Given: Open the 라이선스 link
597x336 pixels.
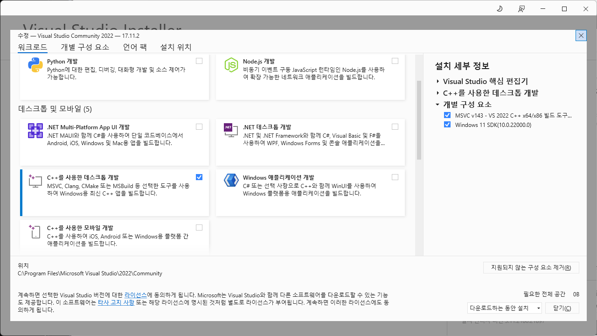Looking at the screenshot, I should (136, 295).
